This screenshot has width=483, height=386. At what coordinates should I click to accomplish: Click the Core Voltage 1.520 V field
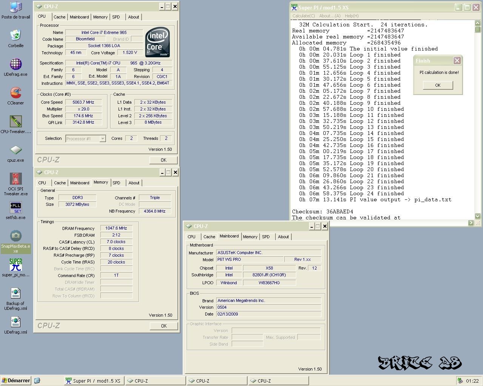pyautogui.click(x=130, y=52)
